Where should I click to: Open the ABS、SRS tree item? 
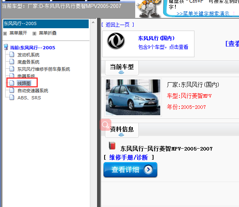29,98
